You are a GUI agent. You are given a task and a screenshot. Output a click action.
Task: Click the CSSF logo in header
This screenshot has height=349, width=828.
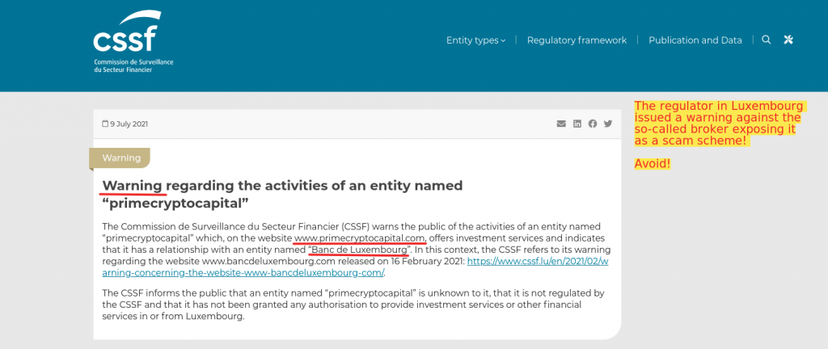point(133,42)
